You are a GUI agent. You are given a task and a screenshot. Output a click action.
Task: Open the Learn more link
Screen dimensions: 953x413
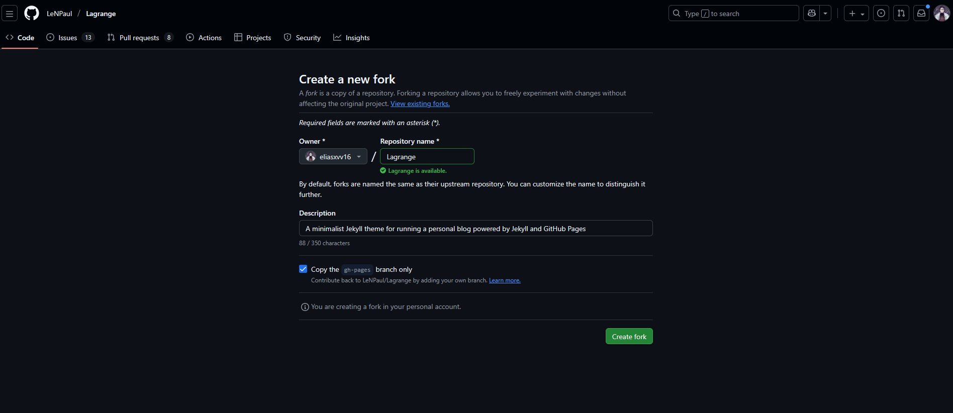click(x=504, y=280)
